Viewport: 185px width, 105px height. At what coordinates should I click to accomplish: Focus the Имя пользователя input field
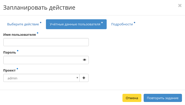[46, 42]
